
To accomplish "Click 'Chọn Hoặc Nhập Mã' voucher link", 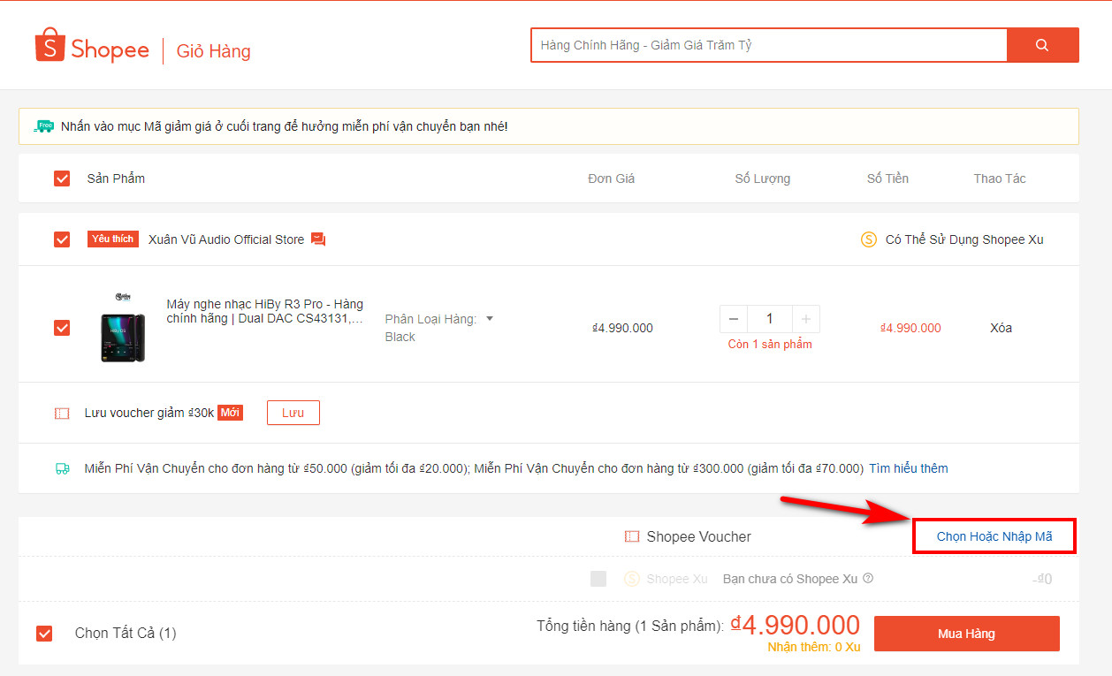I will click(994, 536).
